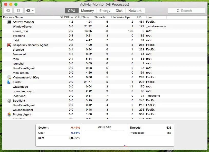Select the launchd process row
The height and width of the screenshot is (152, 209).
coord(105,64)
